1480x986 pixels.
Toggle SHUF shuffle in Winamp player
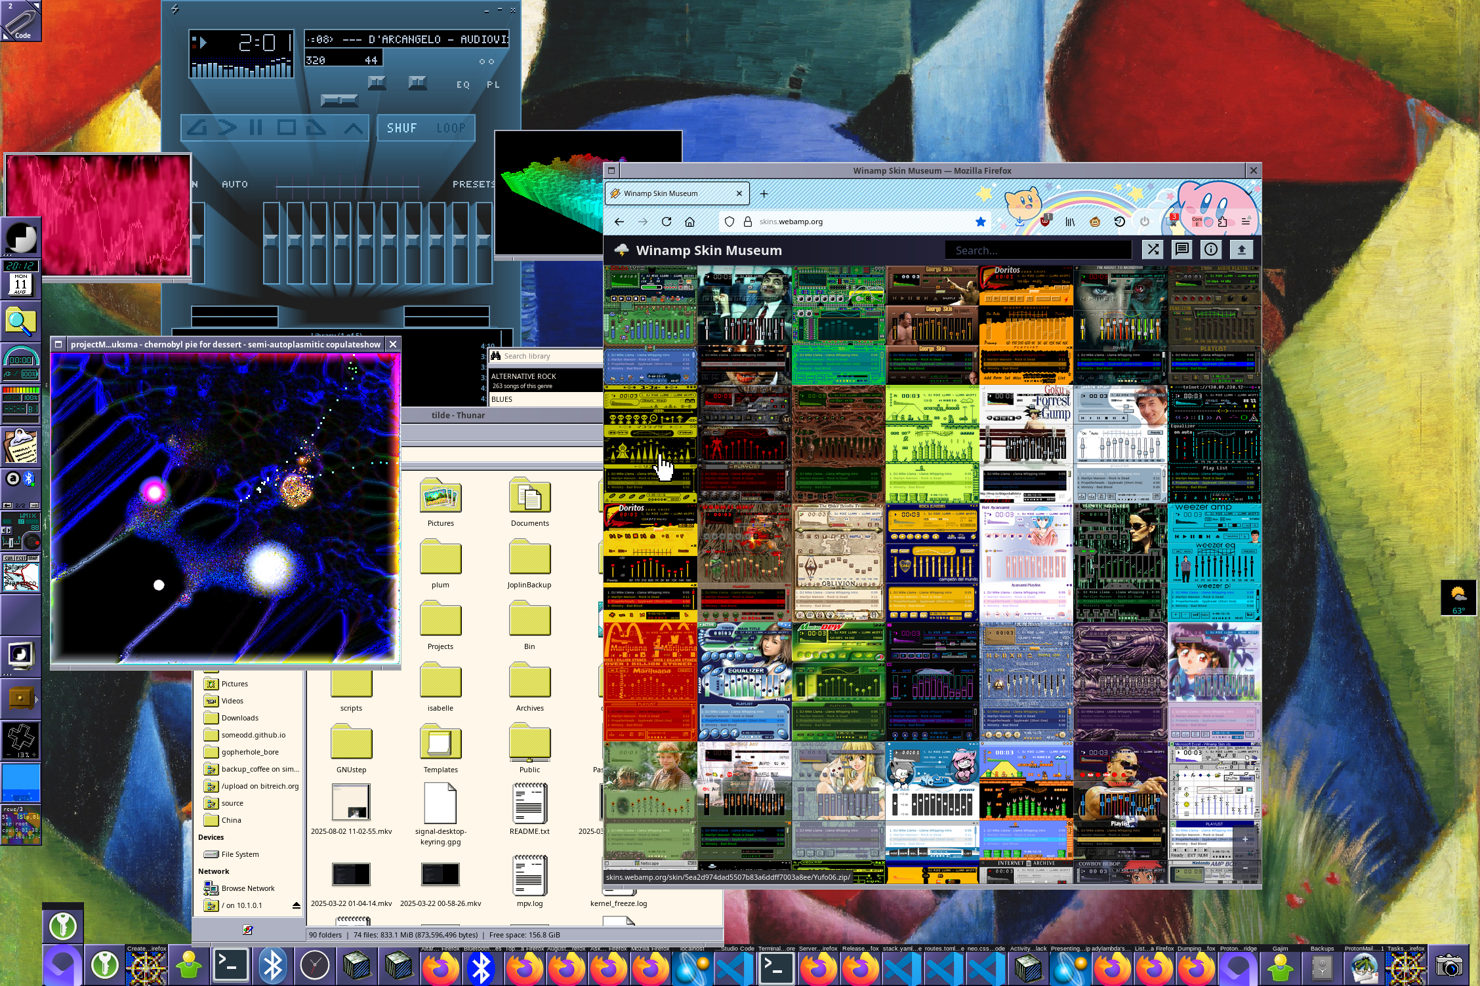(401, 128)
